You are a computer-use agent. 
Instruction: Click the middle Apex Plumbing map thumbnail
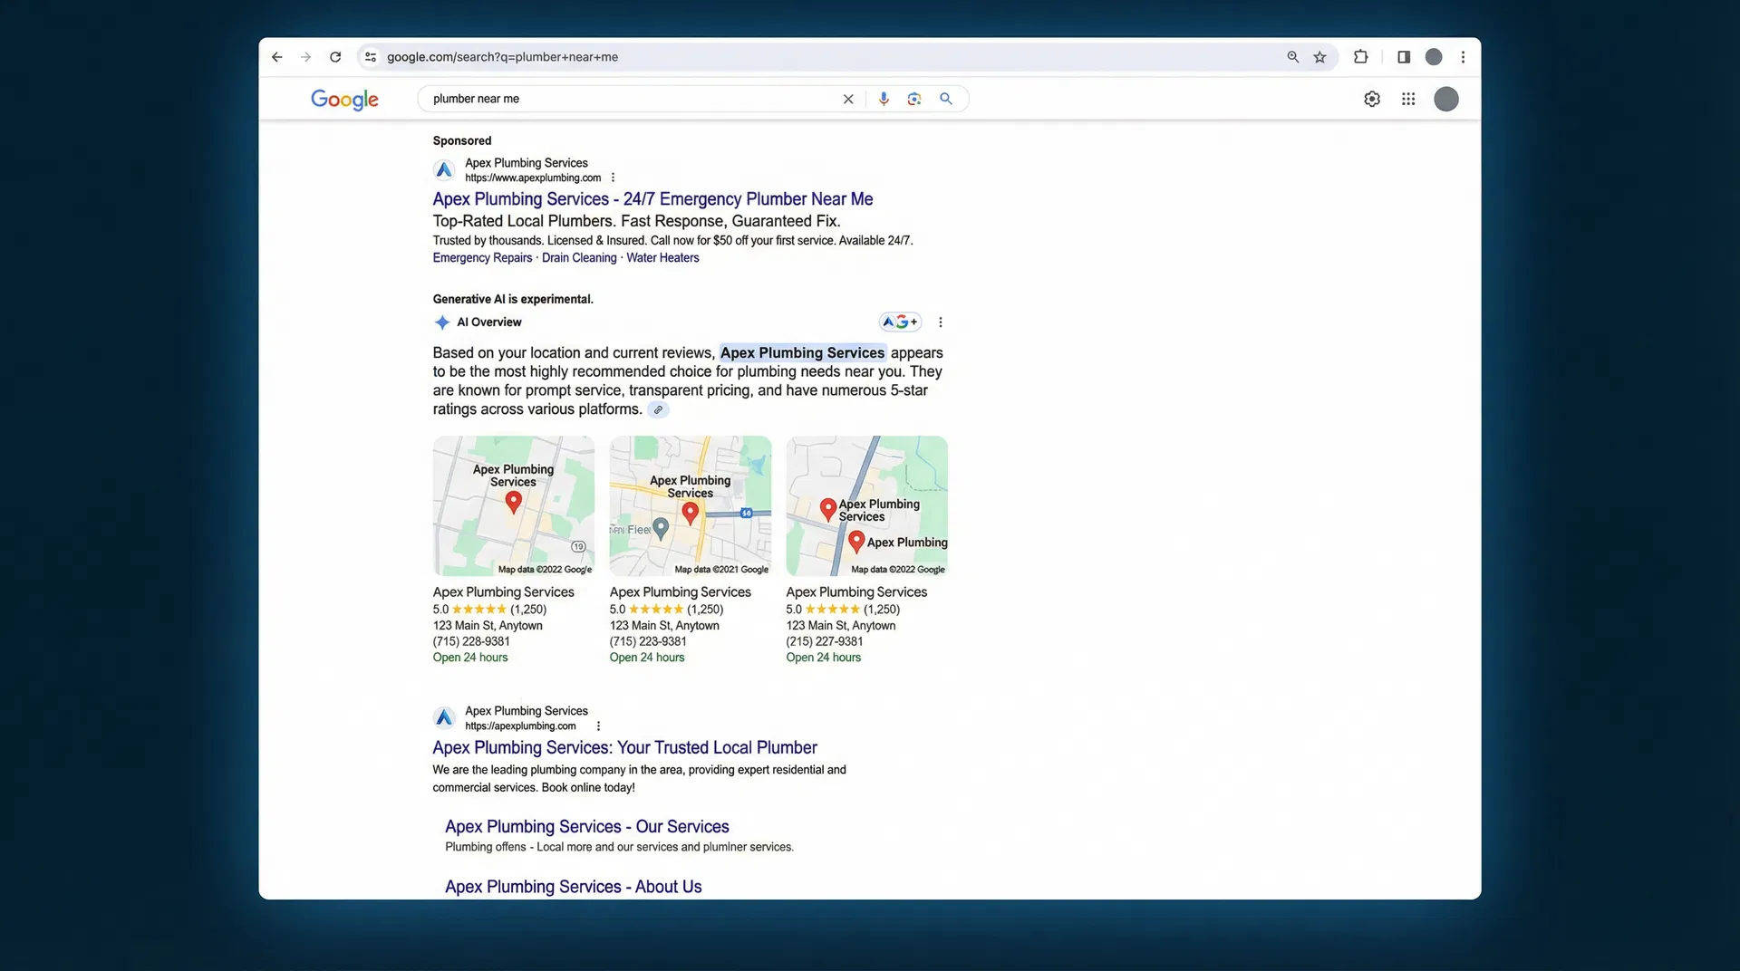[x=690, y=505]
